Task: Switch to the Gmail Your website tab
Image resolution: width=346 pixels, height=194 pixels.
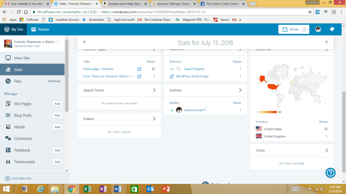Action: pos(26,4)
